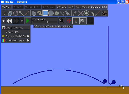Click シーンにズームする button
Viewport: 129px width, 94px height.
16,28
